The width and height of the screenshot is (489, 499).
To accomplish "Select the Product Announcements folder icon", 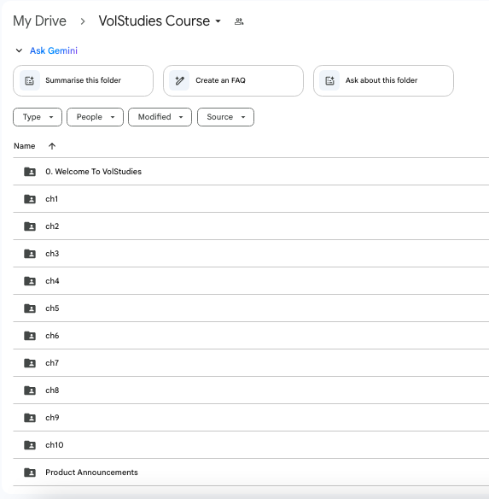I will click(30, 473).
